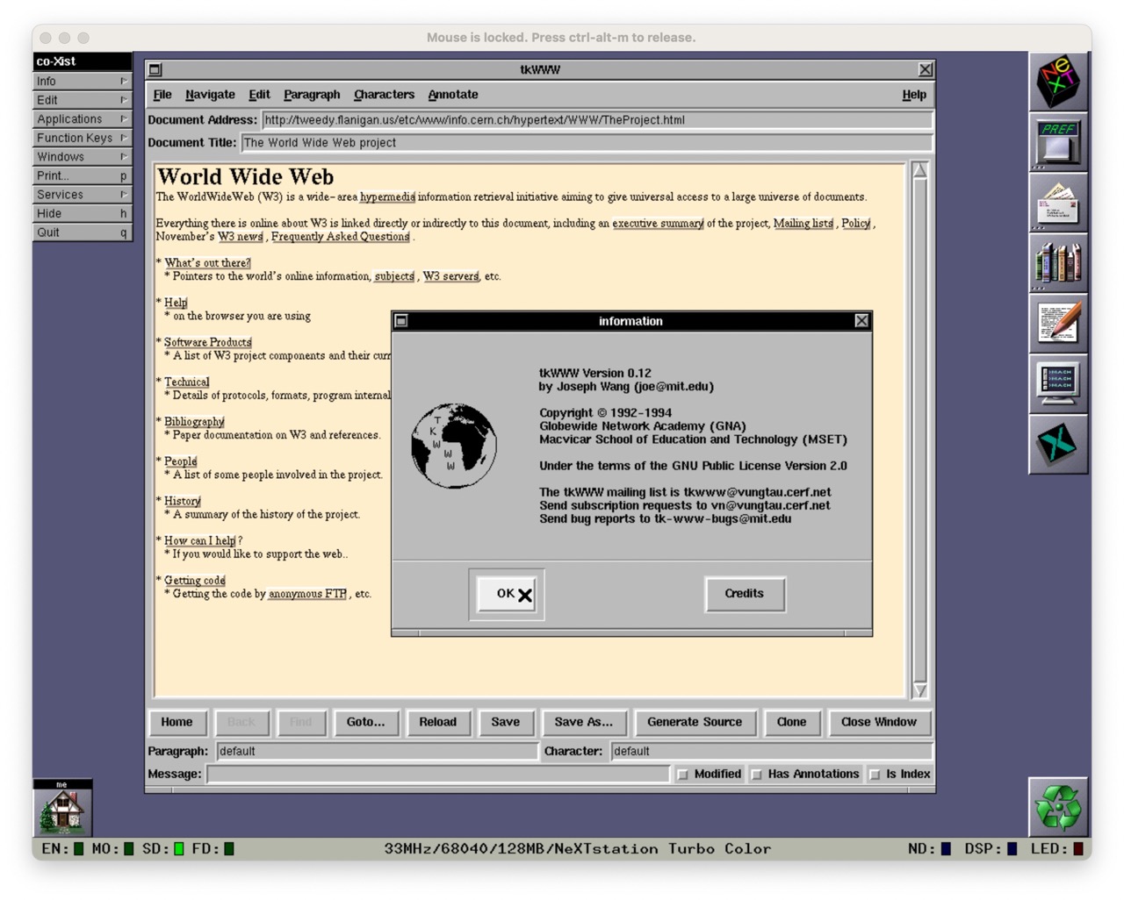
Task: Expand the Services submenu
Action: click(82, 195)
